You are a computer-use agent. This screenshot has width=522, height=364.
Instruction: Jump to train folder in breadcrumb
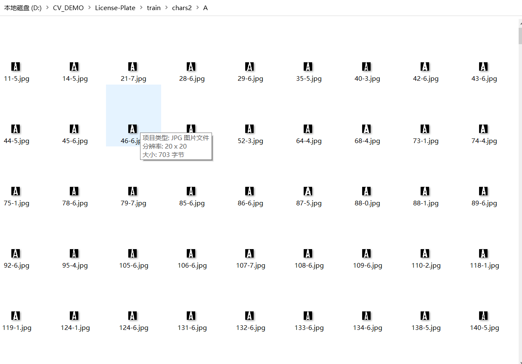click(x=154, y=8)
